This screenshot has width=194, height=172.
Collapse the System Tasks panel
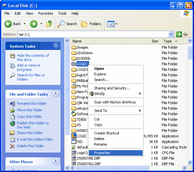coord(56,46)
